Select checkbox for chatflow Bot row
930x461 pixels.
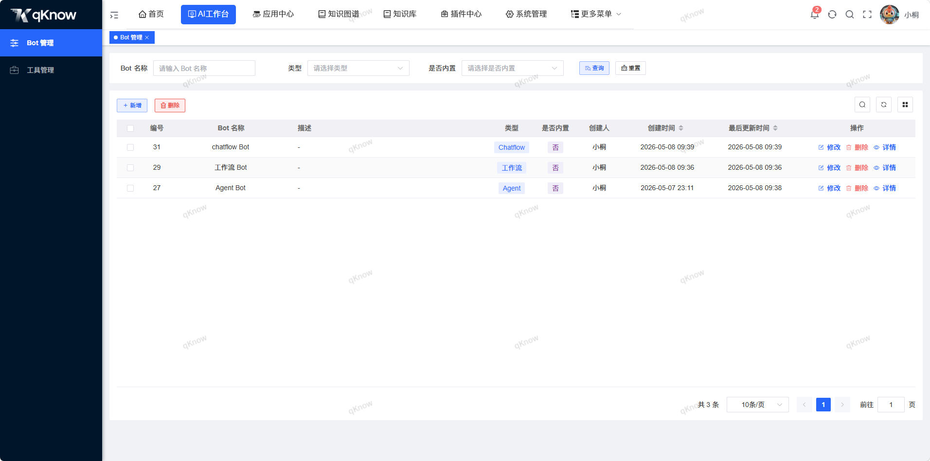coord(130,147)
